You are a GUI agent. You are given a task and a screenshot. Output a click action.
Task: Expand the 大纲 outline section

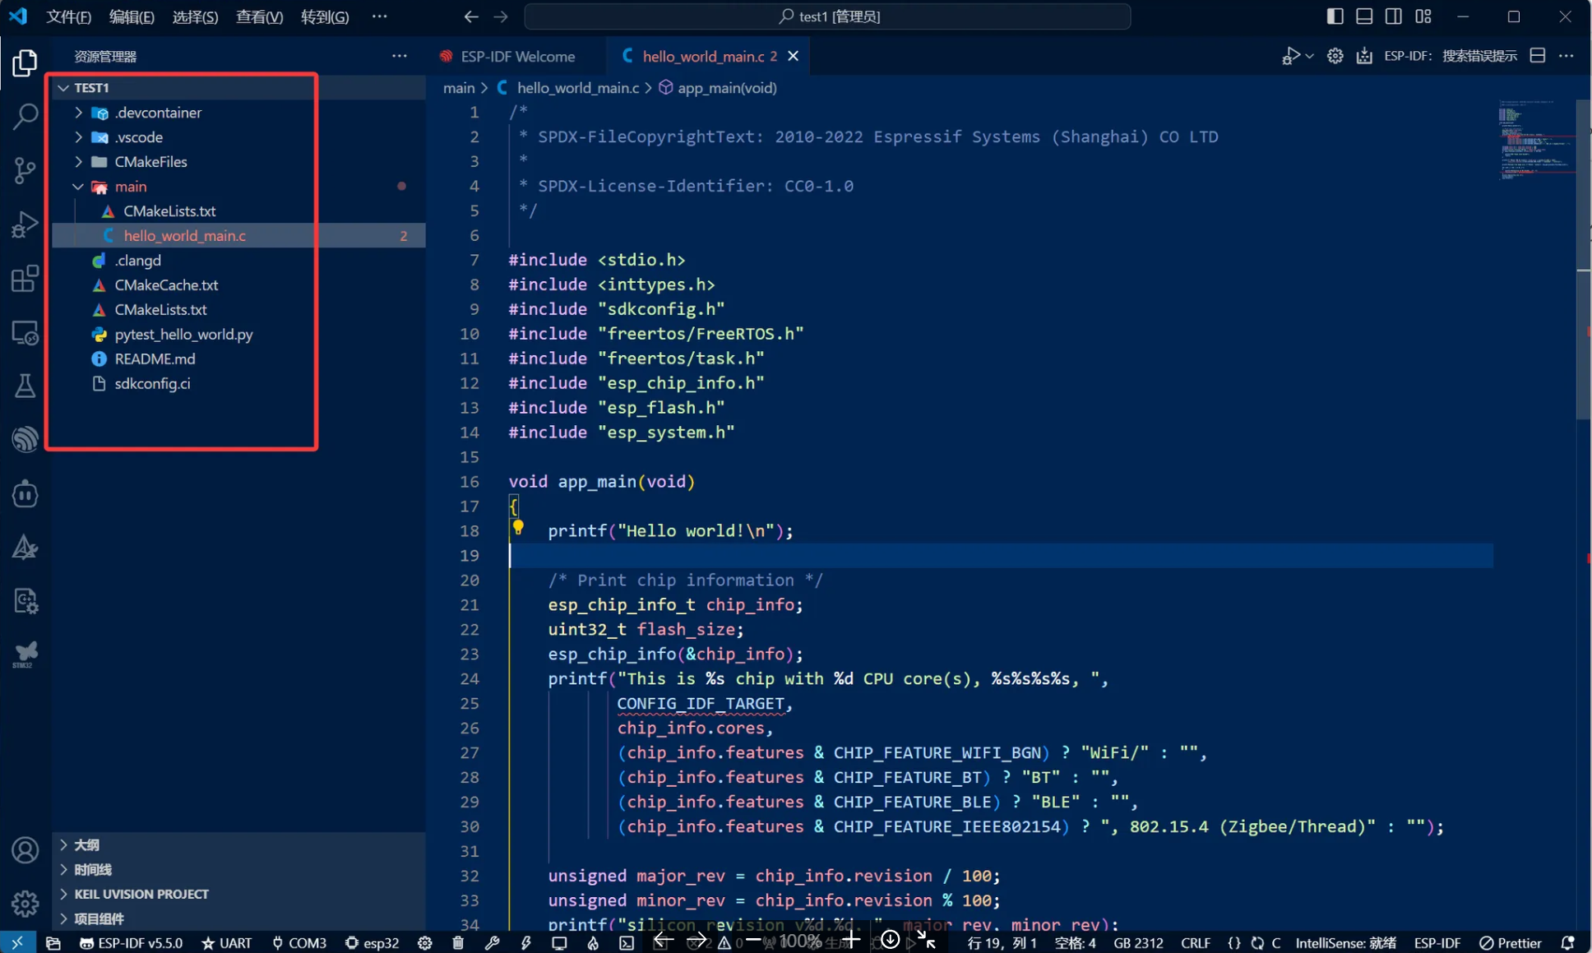tap(238, 844)
